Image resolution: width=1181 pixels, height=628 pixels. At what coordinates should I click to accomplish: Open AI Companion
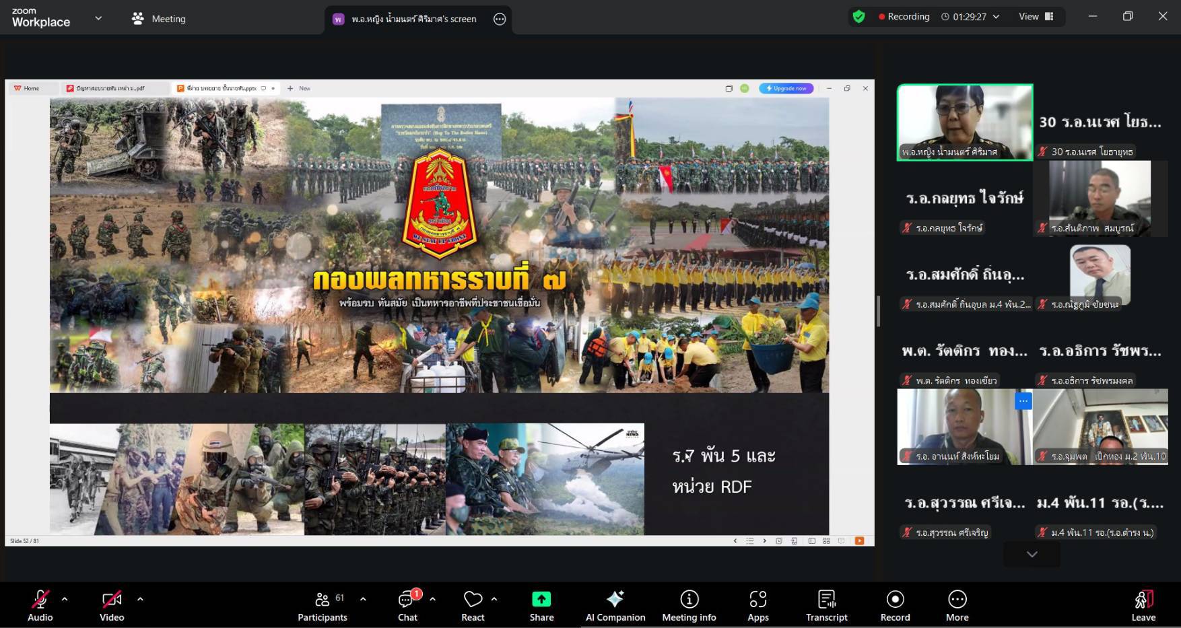[x=615, y=605]
